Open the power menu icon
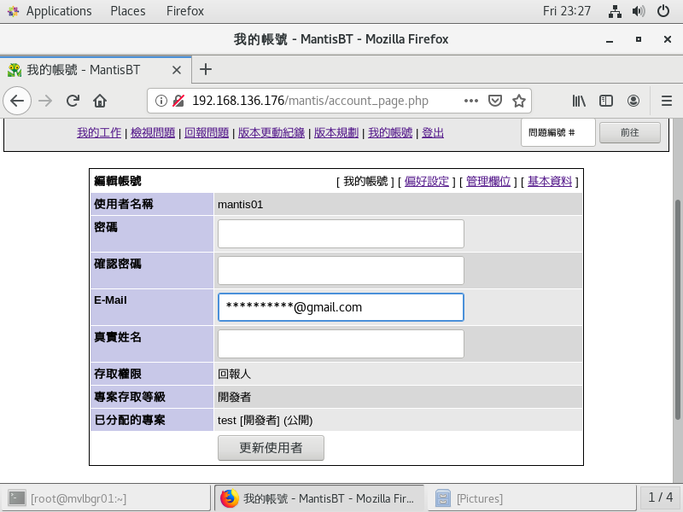683x512 pixels. [x=663, y=11]
